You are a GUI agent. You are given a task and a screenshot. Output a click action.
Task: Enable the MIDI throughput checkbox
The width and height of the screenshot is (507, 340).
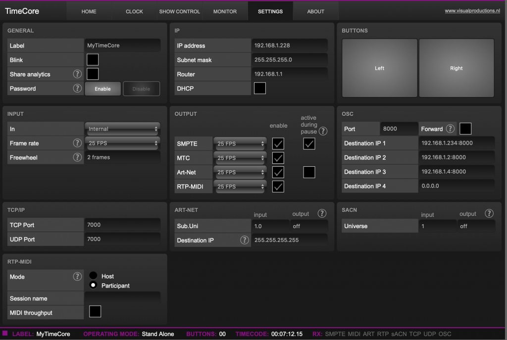pyautogui.click(x=95, y=311)
